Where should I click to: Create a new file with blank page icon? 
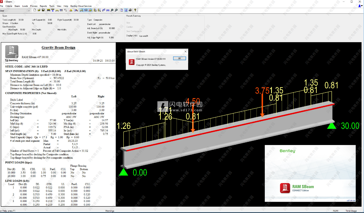click(x=35, y=10)
